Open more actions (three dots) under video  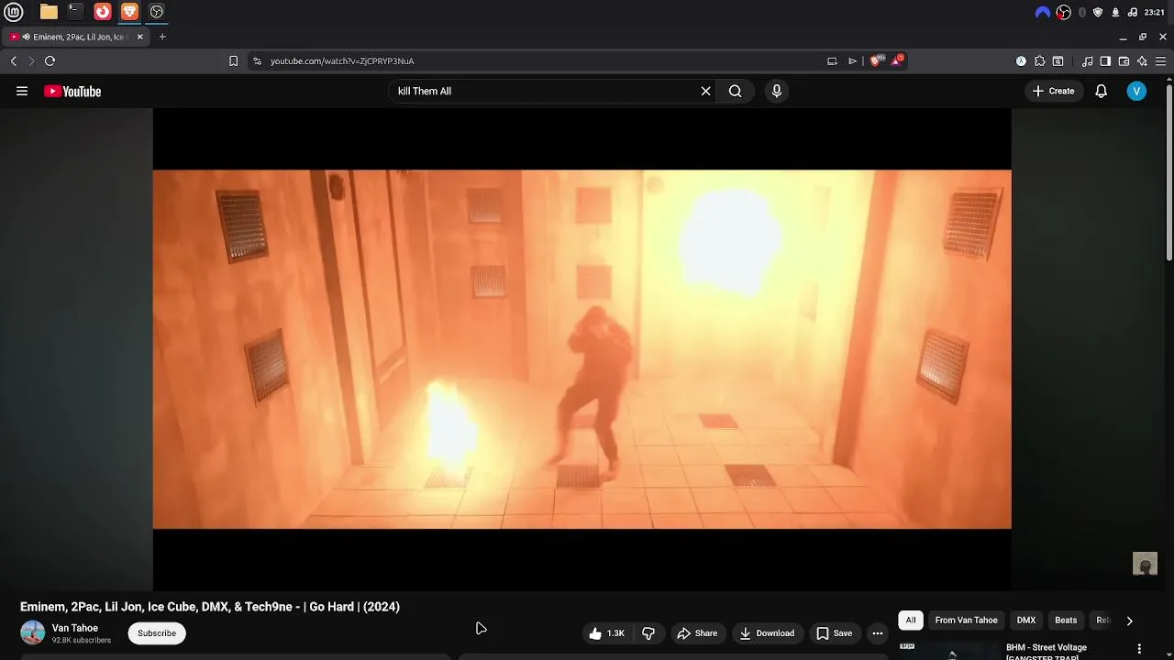click(x=878, y=633)
